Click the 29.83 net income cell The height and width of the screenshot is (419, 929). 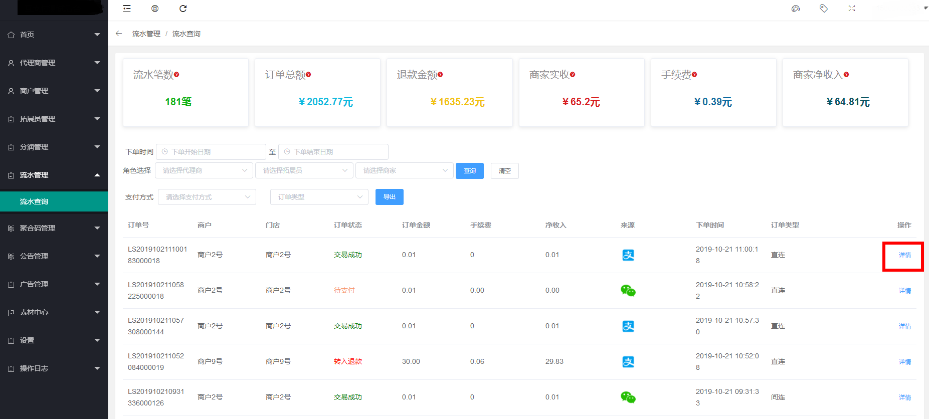pyautogui.click(x=554, y=361)
